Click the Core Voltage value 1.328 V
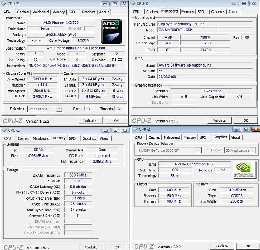 pos(83,40)
